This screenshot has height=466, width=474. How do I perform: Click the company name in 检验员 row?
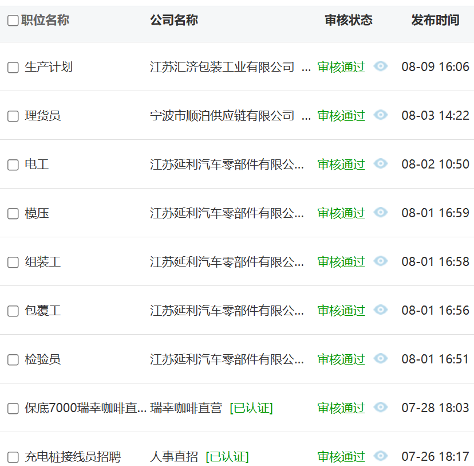click(x=227, y=359)
